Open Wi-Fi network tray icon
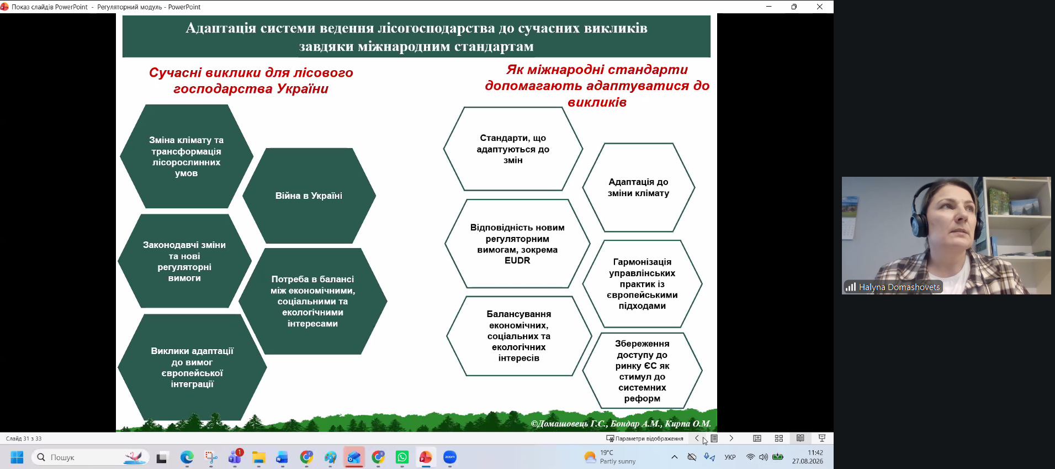 tap(750, 457)
